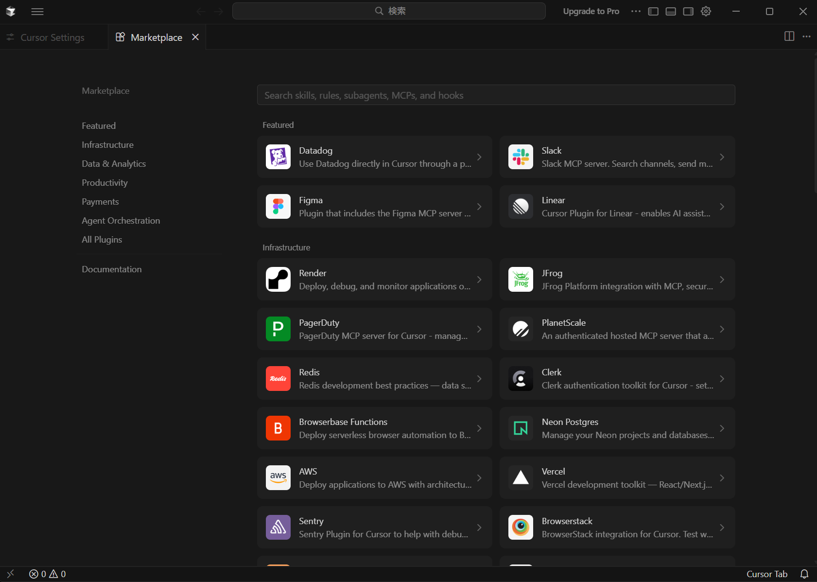Toggle the primary sidebar layout button
817x582 pixels.
[653, 11]
